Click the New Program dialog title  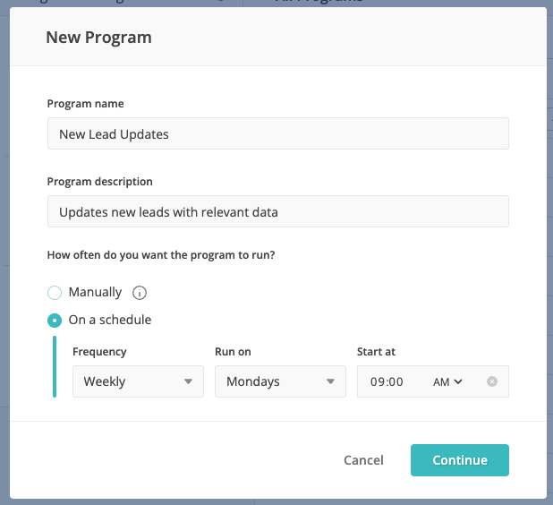click(98, 37)
